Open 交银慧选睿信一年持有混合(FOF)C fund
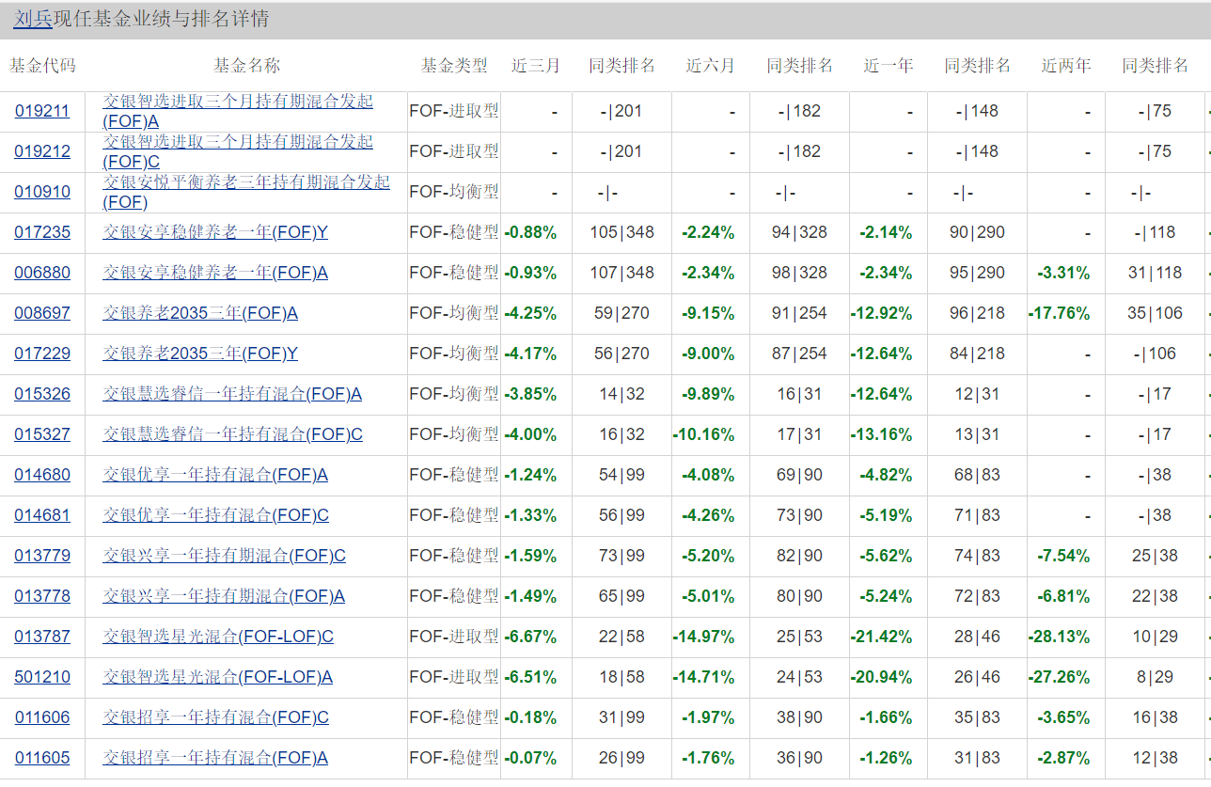 232,434
